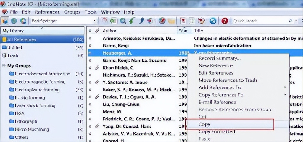Click the Find Full Text toolbar icon

[x=151, y=21]
